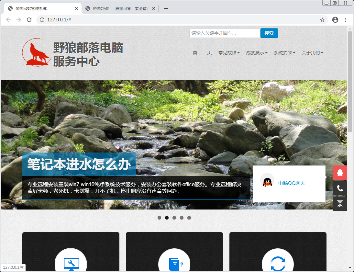Switch to the 帝国CMS browser tab
Image resolution: width=354 pixels, height=272 pixels.
pyautogui.click(x=120, y=8)
